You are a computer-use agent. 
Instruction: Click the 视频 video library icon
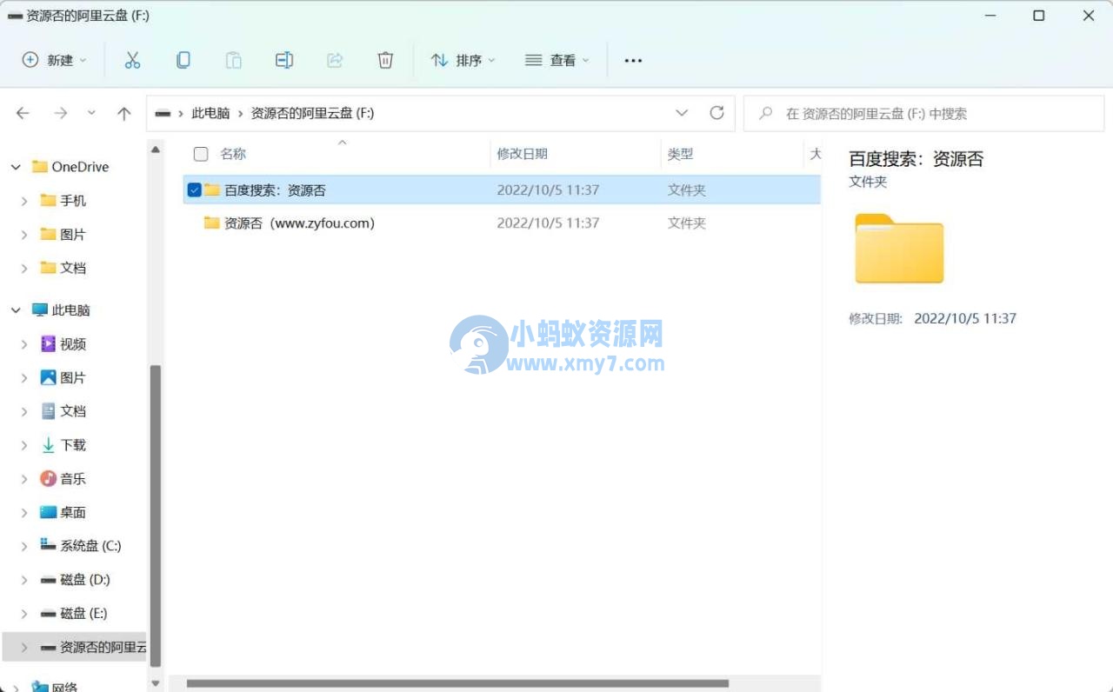coord(48,344)
